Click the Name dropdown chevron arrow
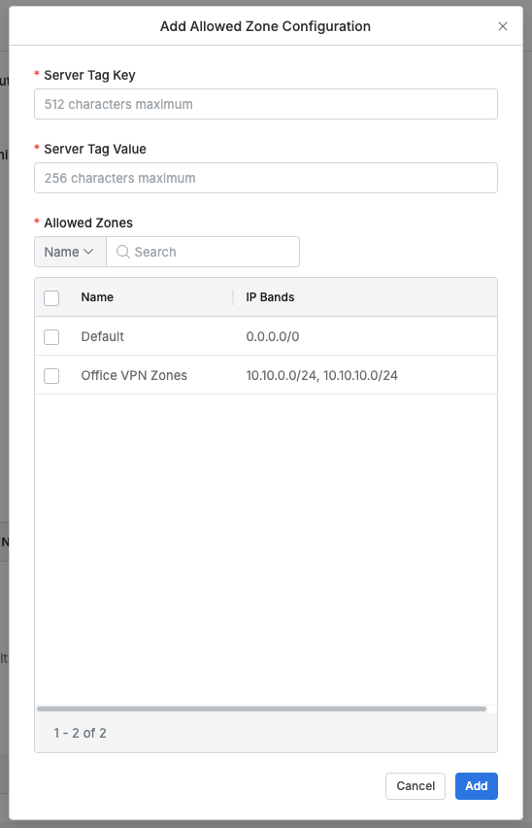532x828 pixels. (x=88, y=252)
